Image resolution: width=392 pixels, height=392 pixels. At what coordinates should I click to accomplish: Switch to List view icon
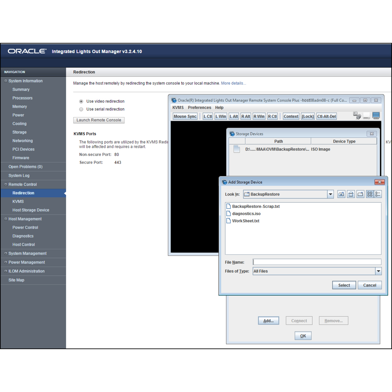pos(370,194)
